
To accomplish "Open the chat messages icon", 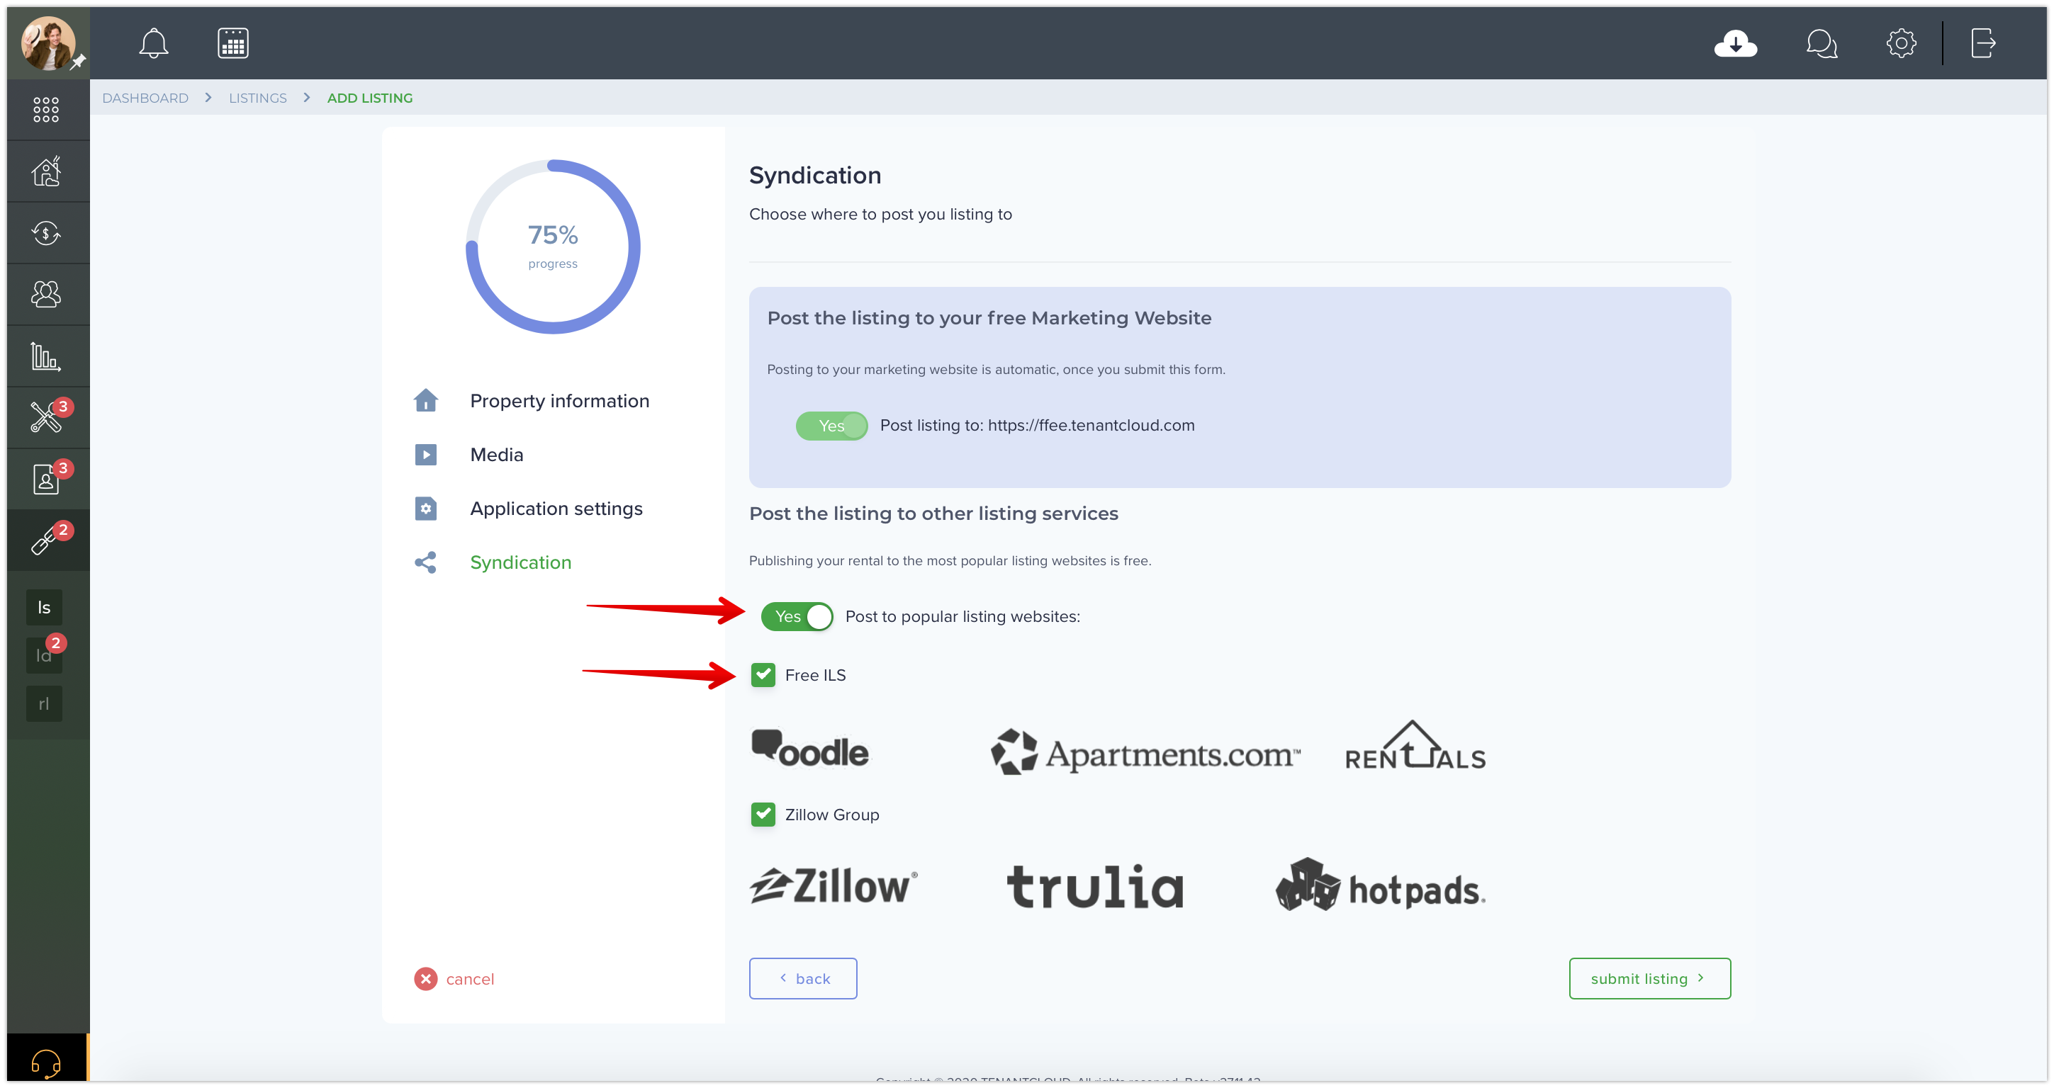I will (1822, 43).
